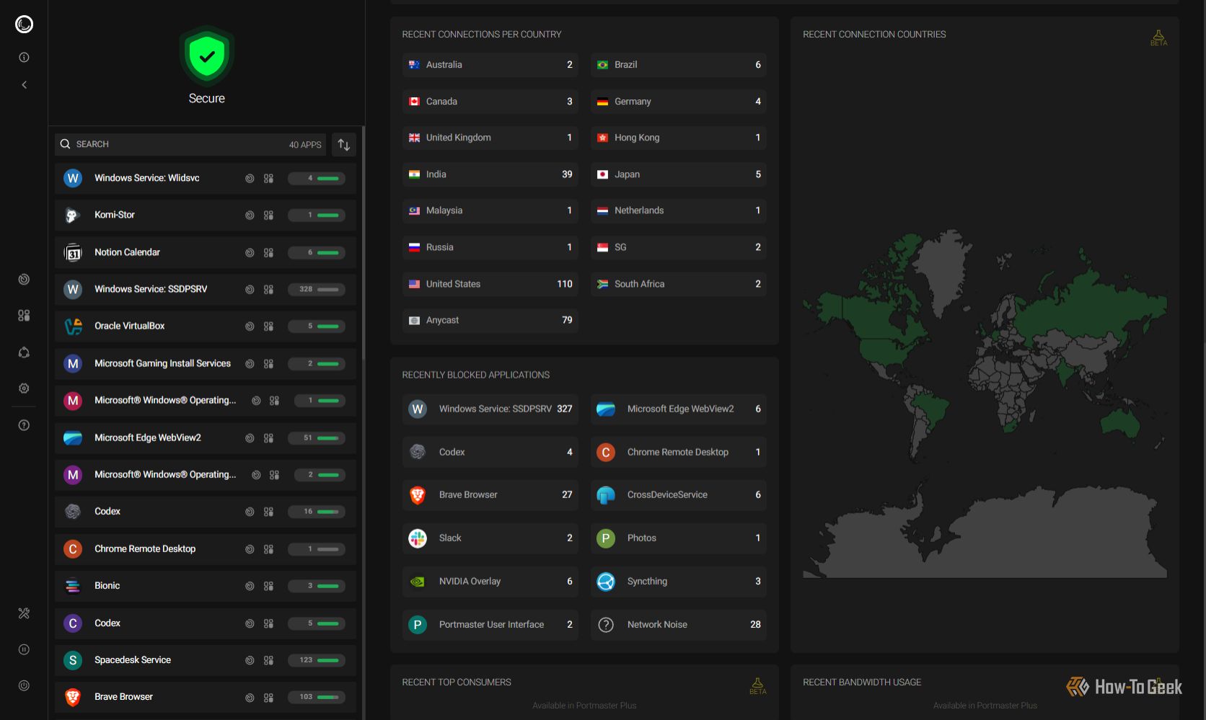Select Windows Service: SSDPSRV in the app list
This screenshot has height=720, width=1206.
[206, 289]
